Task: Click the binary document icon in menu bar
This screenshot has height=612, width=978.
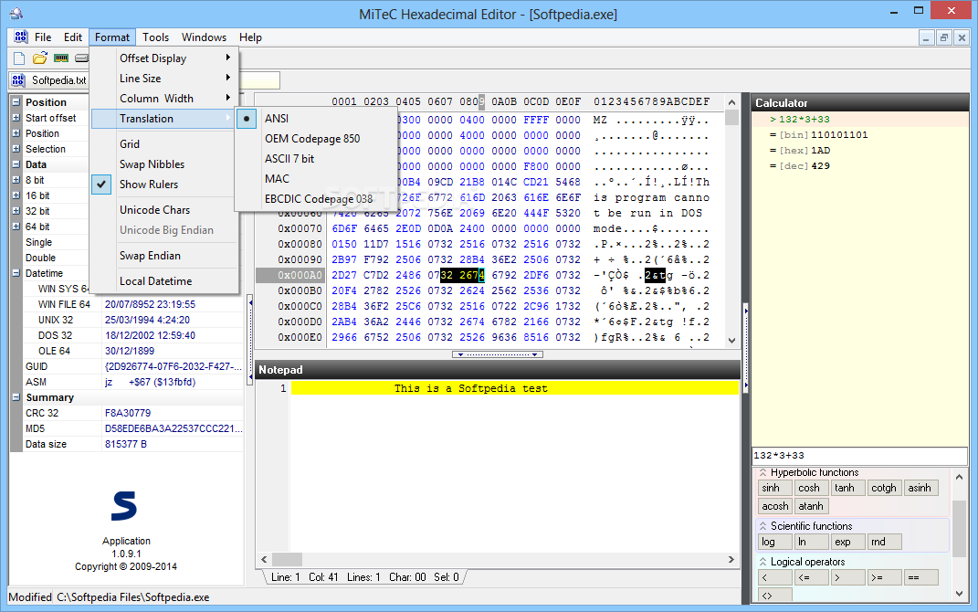Action: click(21, 37)
